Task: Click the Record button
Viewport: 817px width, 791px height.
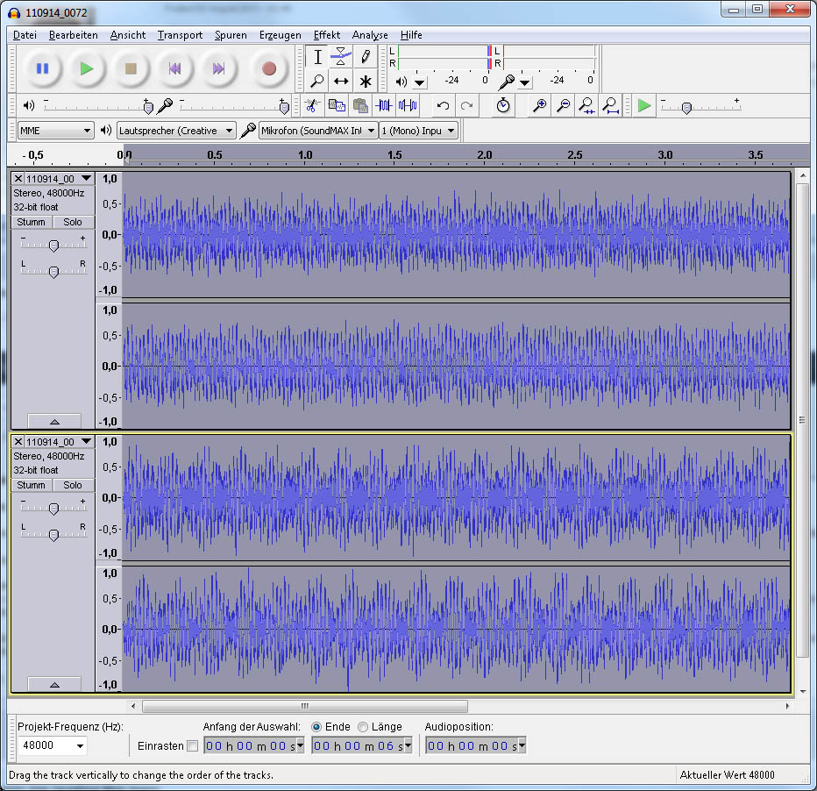Action: point(268,68)
